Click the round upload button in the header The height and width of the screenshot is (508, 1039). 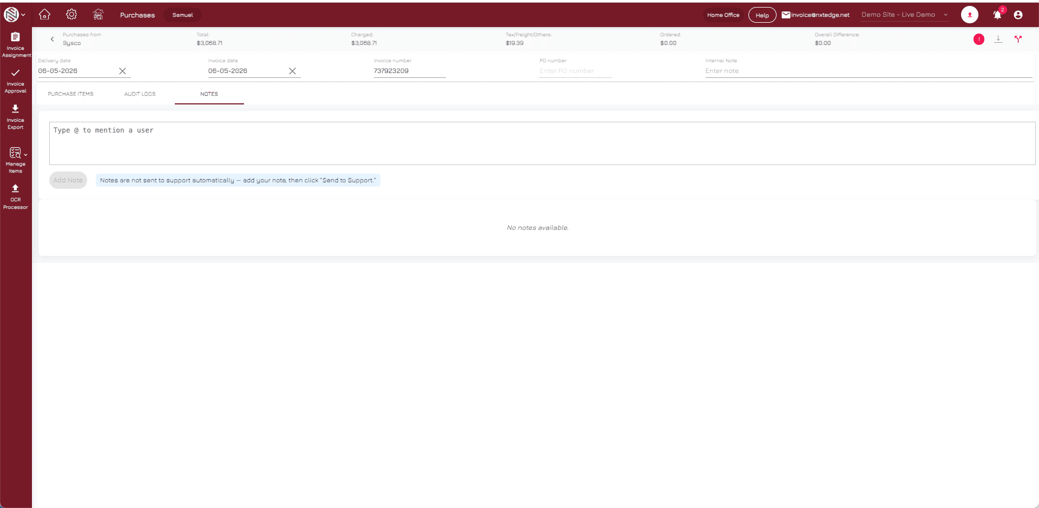click(970, 15)
